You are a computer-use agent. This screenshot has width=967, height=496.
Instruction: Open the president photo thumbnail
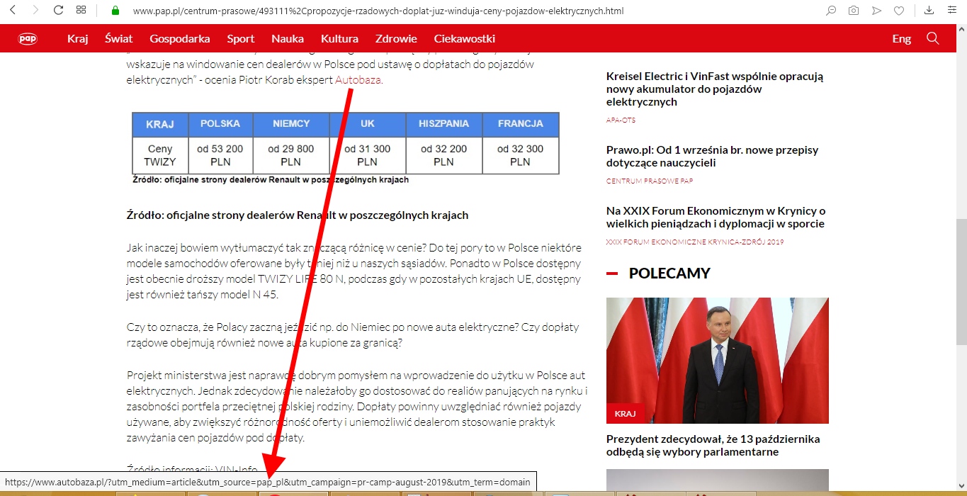point(718,361)
